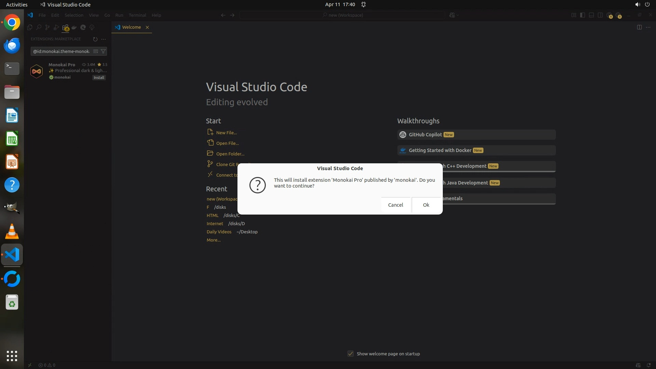This screenshot has height=369, width=656.
Task: Open the Source Control view icon
Action: (x=47, y=27)
